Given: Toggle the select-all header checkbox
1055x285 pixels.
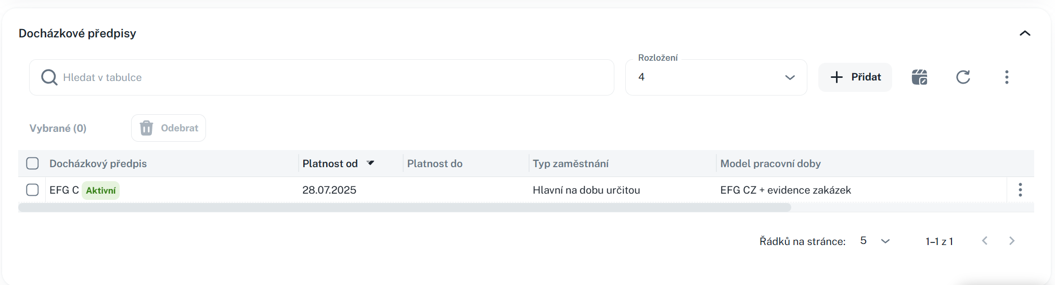Looking at the screenshot, I should 32,164.
